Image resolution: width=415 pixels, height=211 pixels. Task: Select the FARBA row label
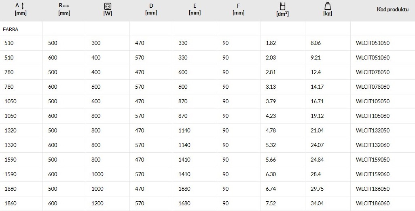11,30
